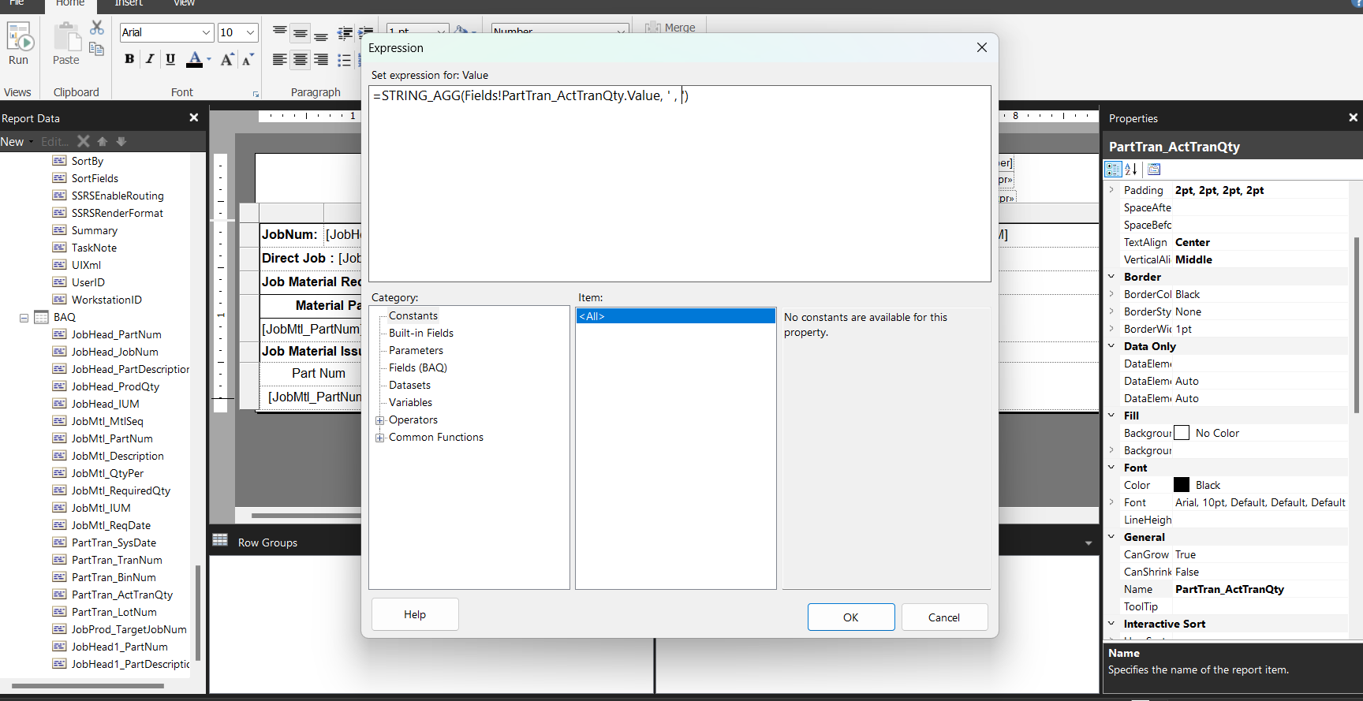Select the Variables category
The image size is (1363, 701).
pos(410,403)
